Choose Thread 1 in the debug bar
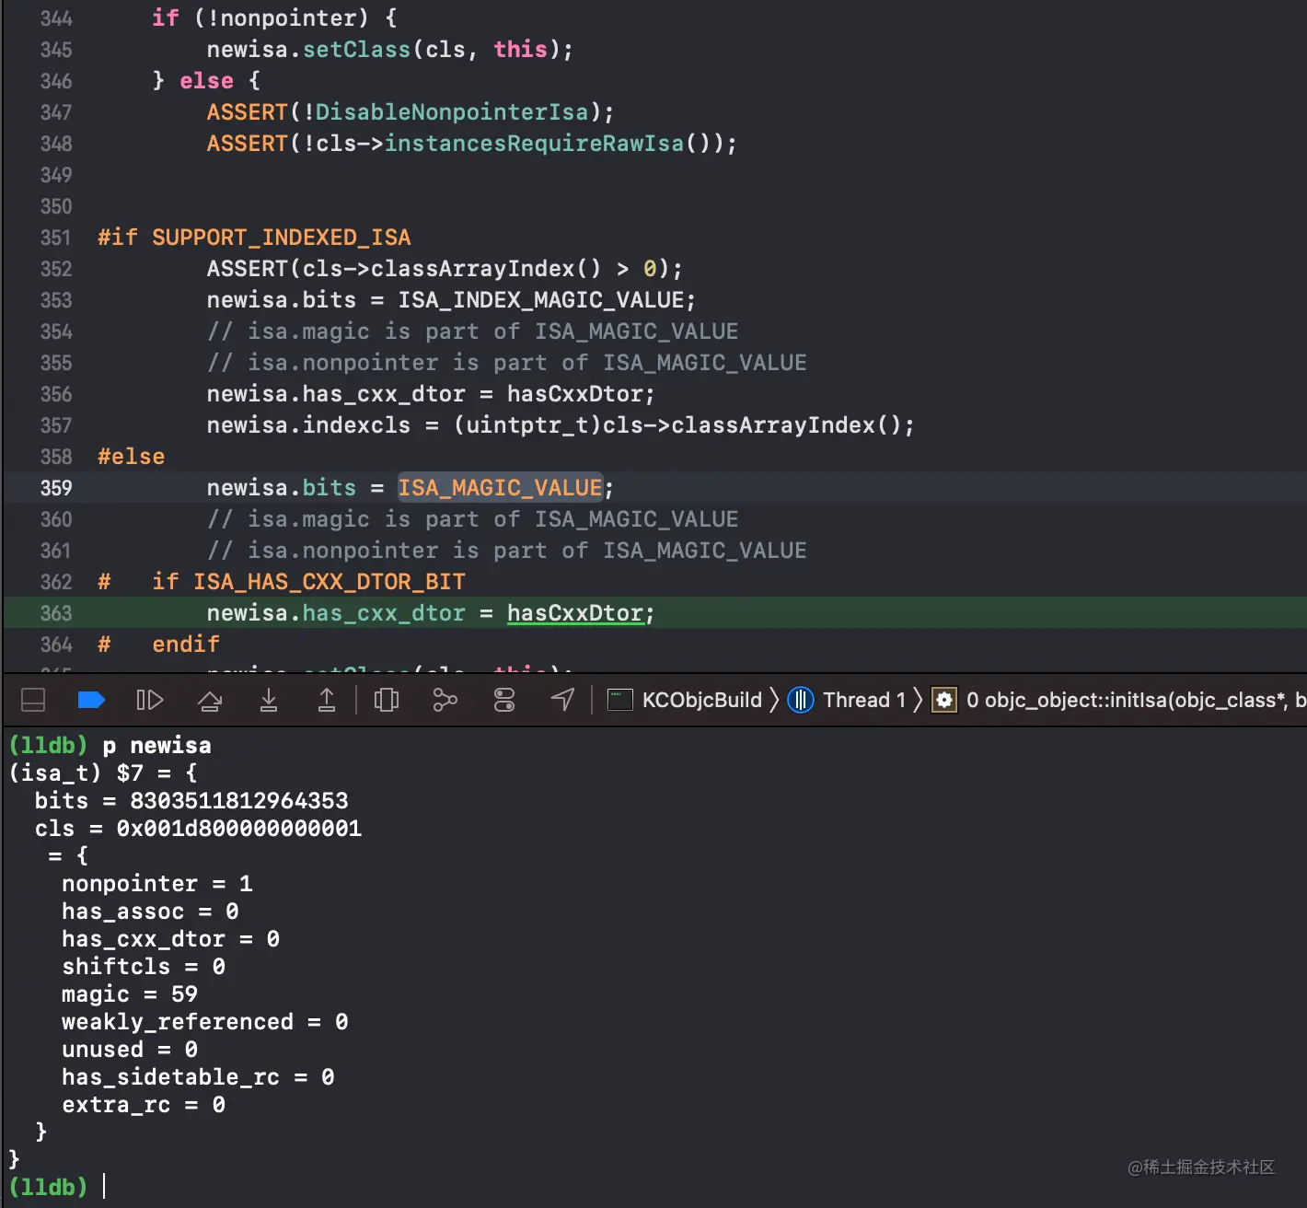Screen dimensions: 1307x1208 click(x=847, y=701)
